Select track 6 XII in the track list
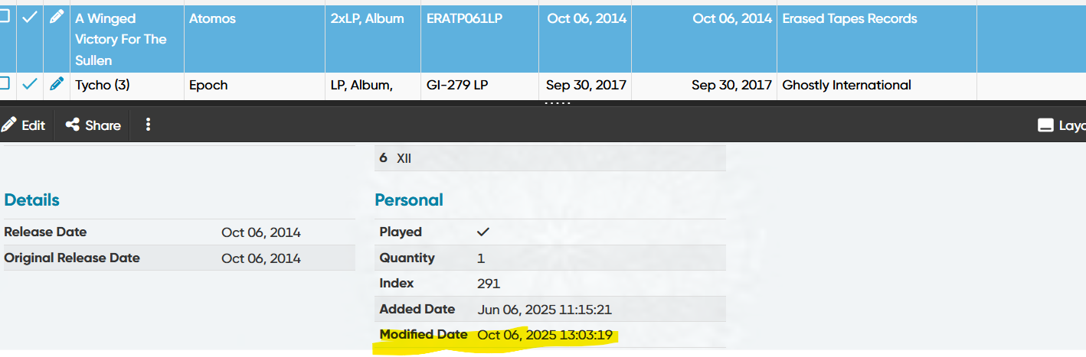Image resolution: width=1086 pixels, height=357 pixels. [405, 158]
